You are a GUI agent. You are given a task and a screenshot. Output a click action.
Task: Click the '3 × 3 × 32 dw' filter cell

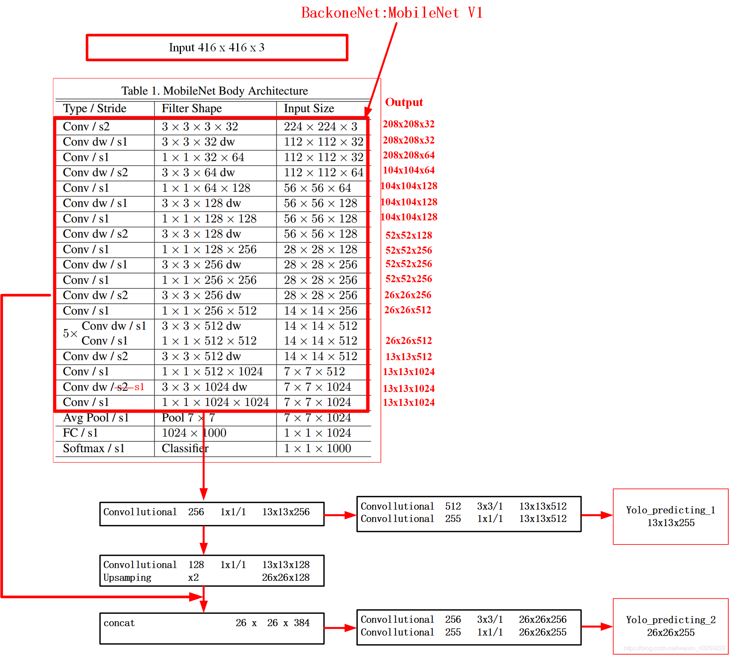[198, 142]
